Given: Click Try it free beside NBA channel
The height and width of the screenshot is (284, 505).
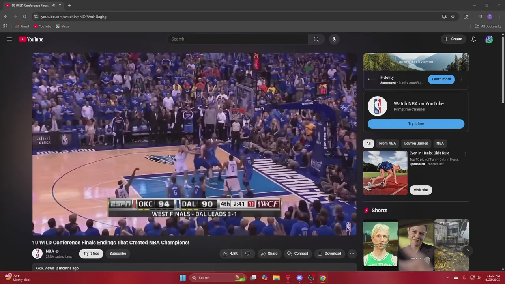Looking at the screenshot, I should [x=91, y=254].
